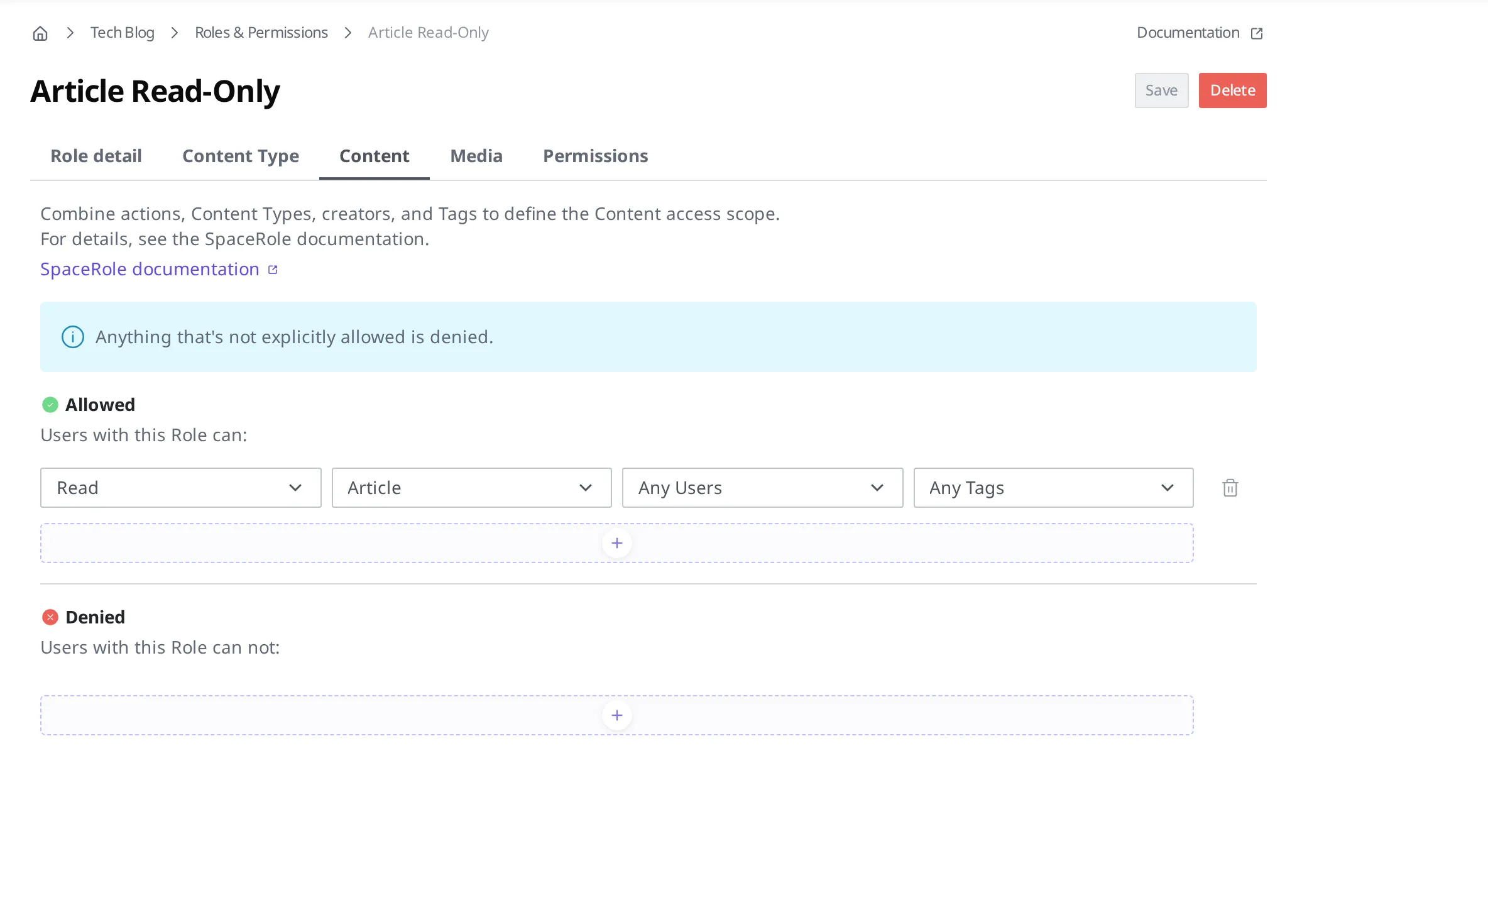Viewport: 1488px width, 905px height.
Task: Click the Article Read-Only page heading
Action: click(x=155, y=91)
